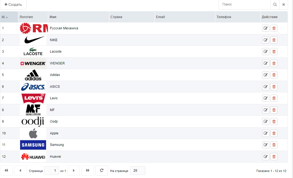Click the search magnifier icon
Viewport: 293px width, 178px height.
[275, 4]
